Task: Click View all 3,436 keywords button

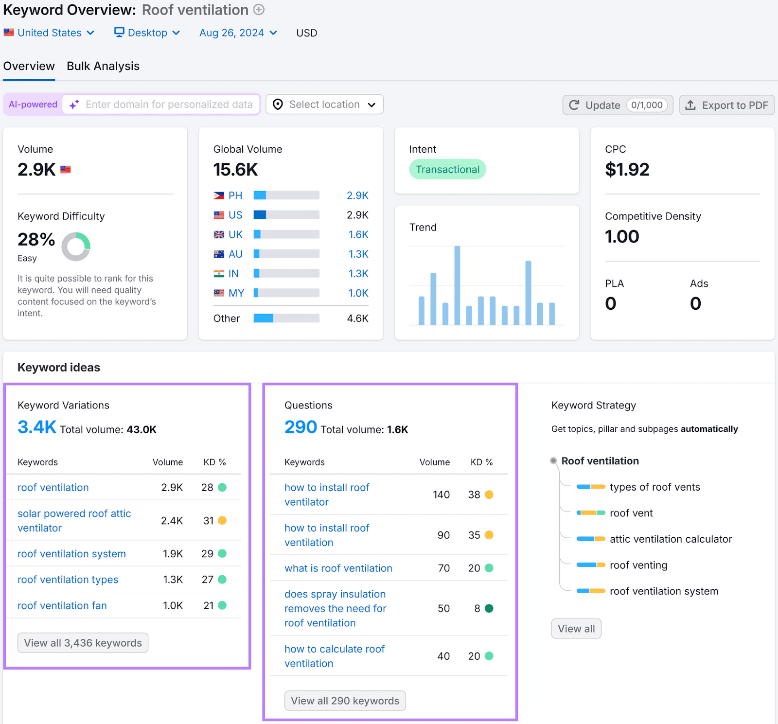Action: tap(83, 643)
